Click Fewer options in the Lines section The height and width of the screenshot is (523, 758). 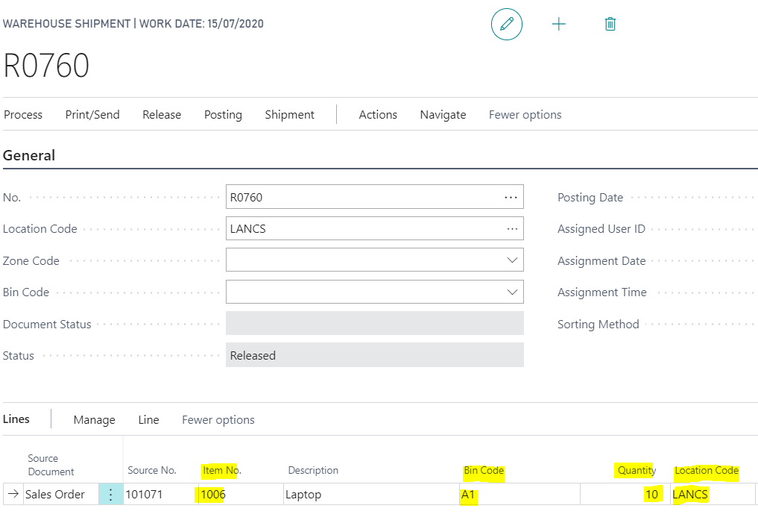pyautogui.click(x=218, y=420)
